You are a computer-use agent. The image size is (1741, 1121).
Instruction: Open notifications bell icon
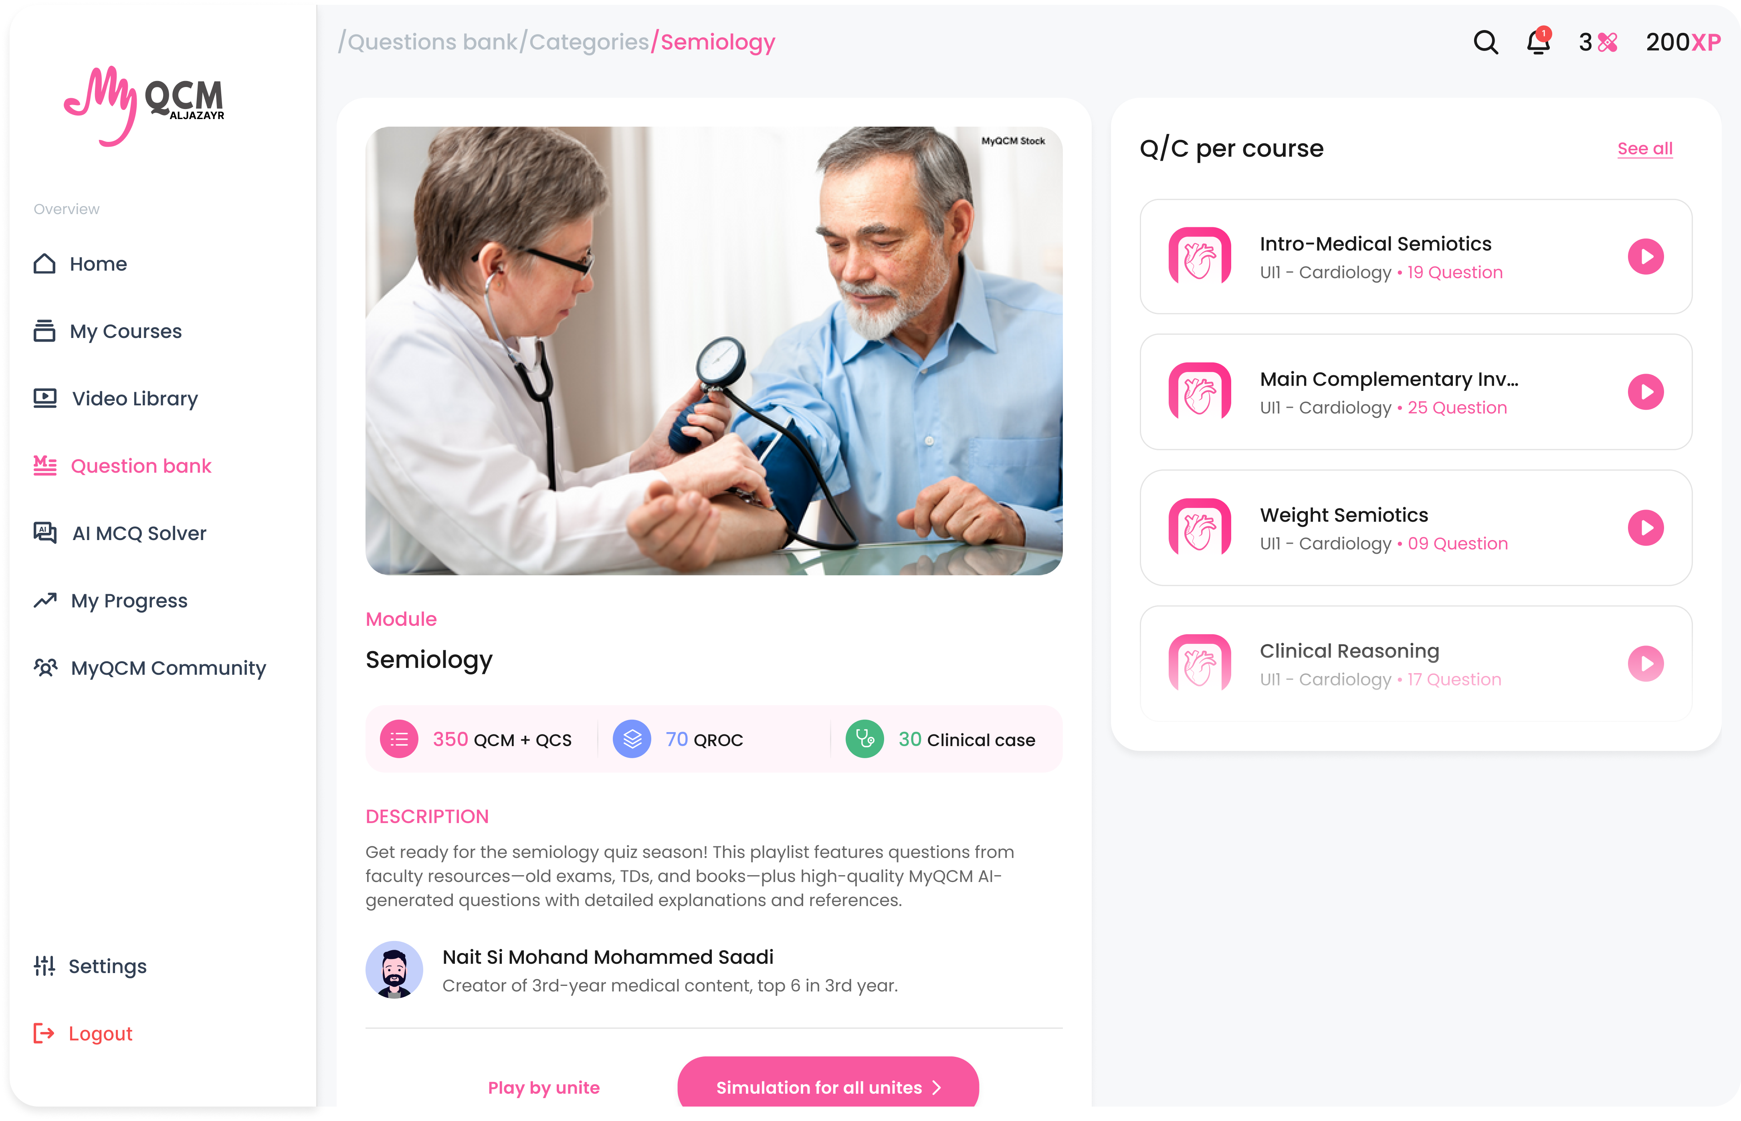[x=1538, y=41]
